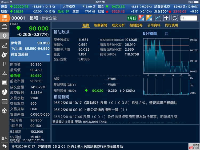
Task: Tap the 1月低 indicator badge
Action: click(132, 18)
